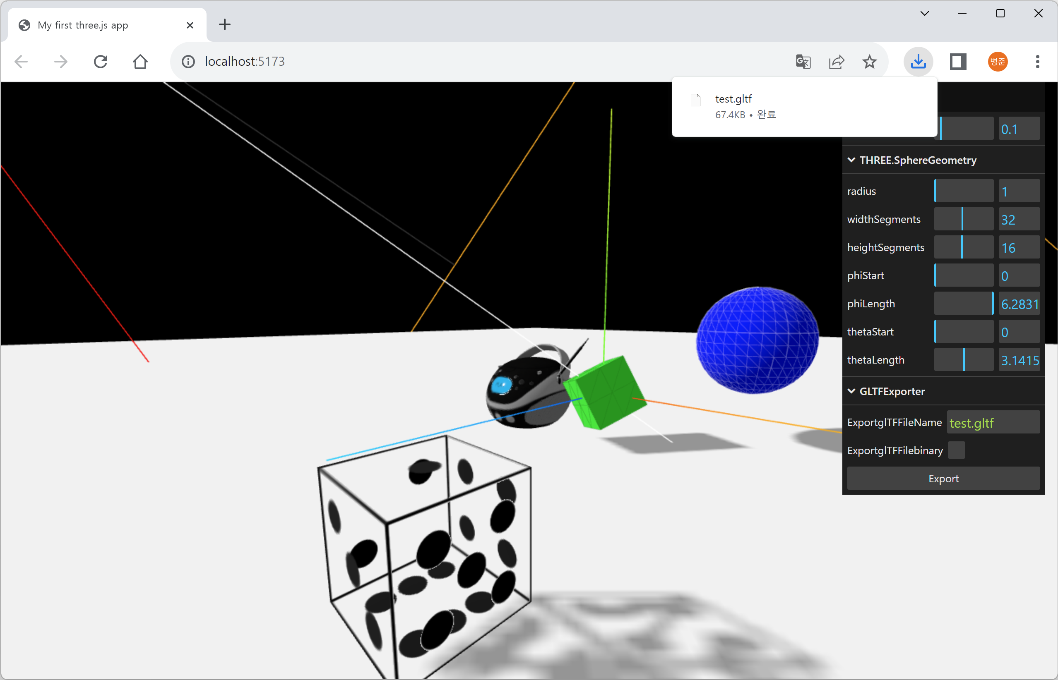
Task: Click the home page icon
Action: click(x=140, y=61)
